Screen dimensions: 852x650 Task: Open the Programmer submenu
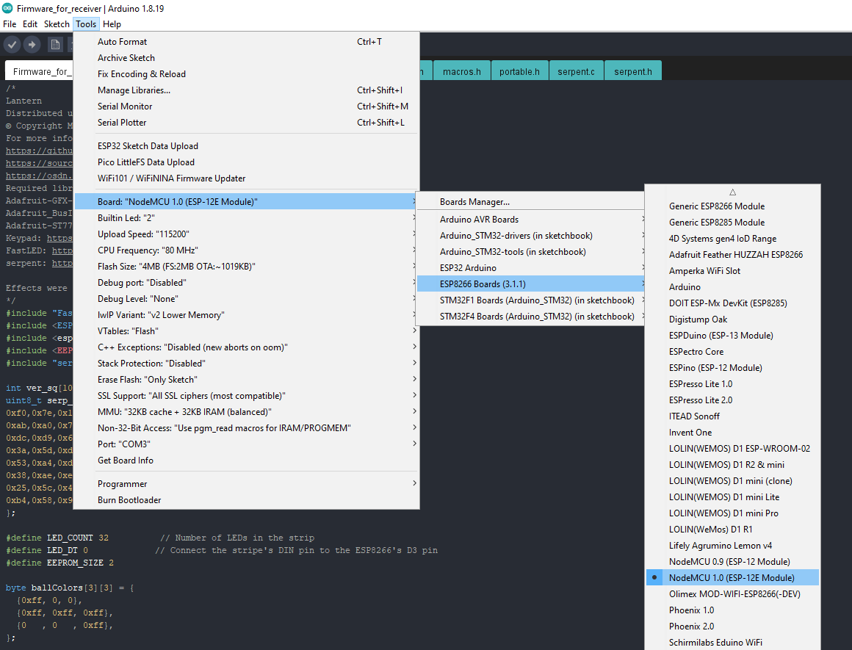pos(247,484)
